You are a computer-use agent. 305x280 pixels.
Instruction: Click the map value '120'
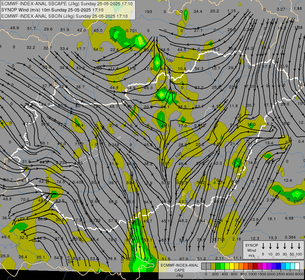click(97, 106)
